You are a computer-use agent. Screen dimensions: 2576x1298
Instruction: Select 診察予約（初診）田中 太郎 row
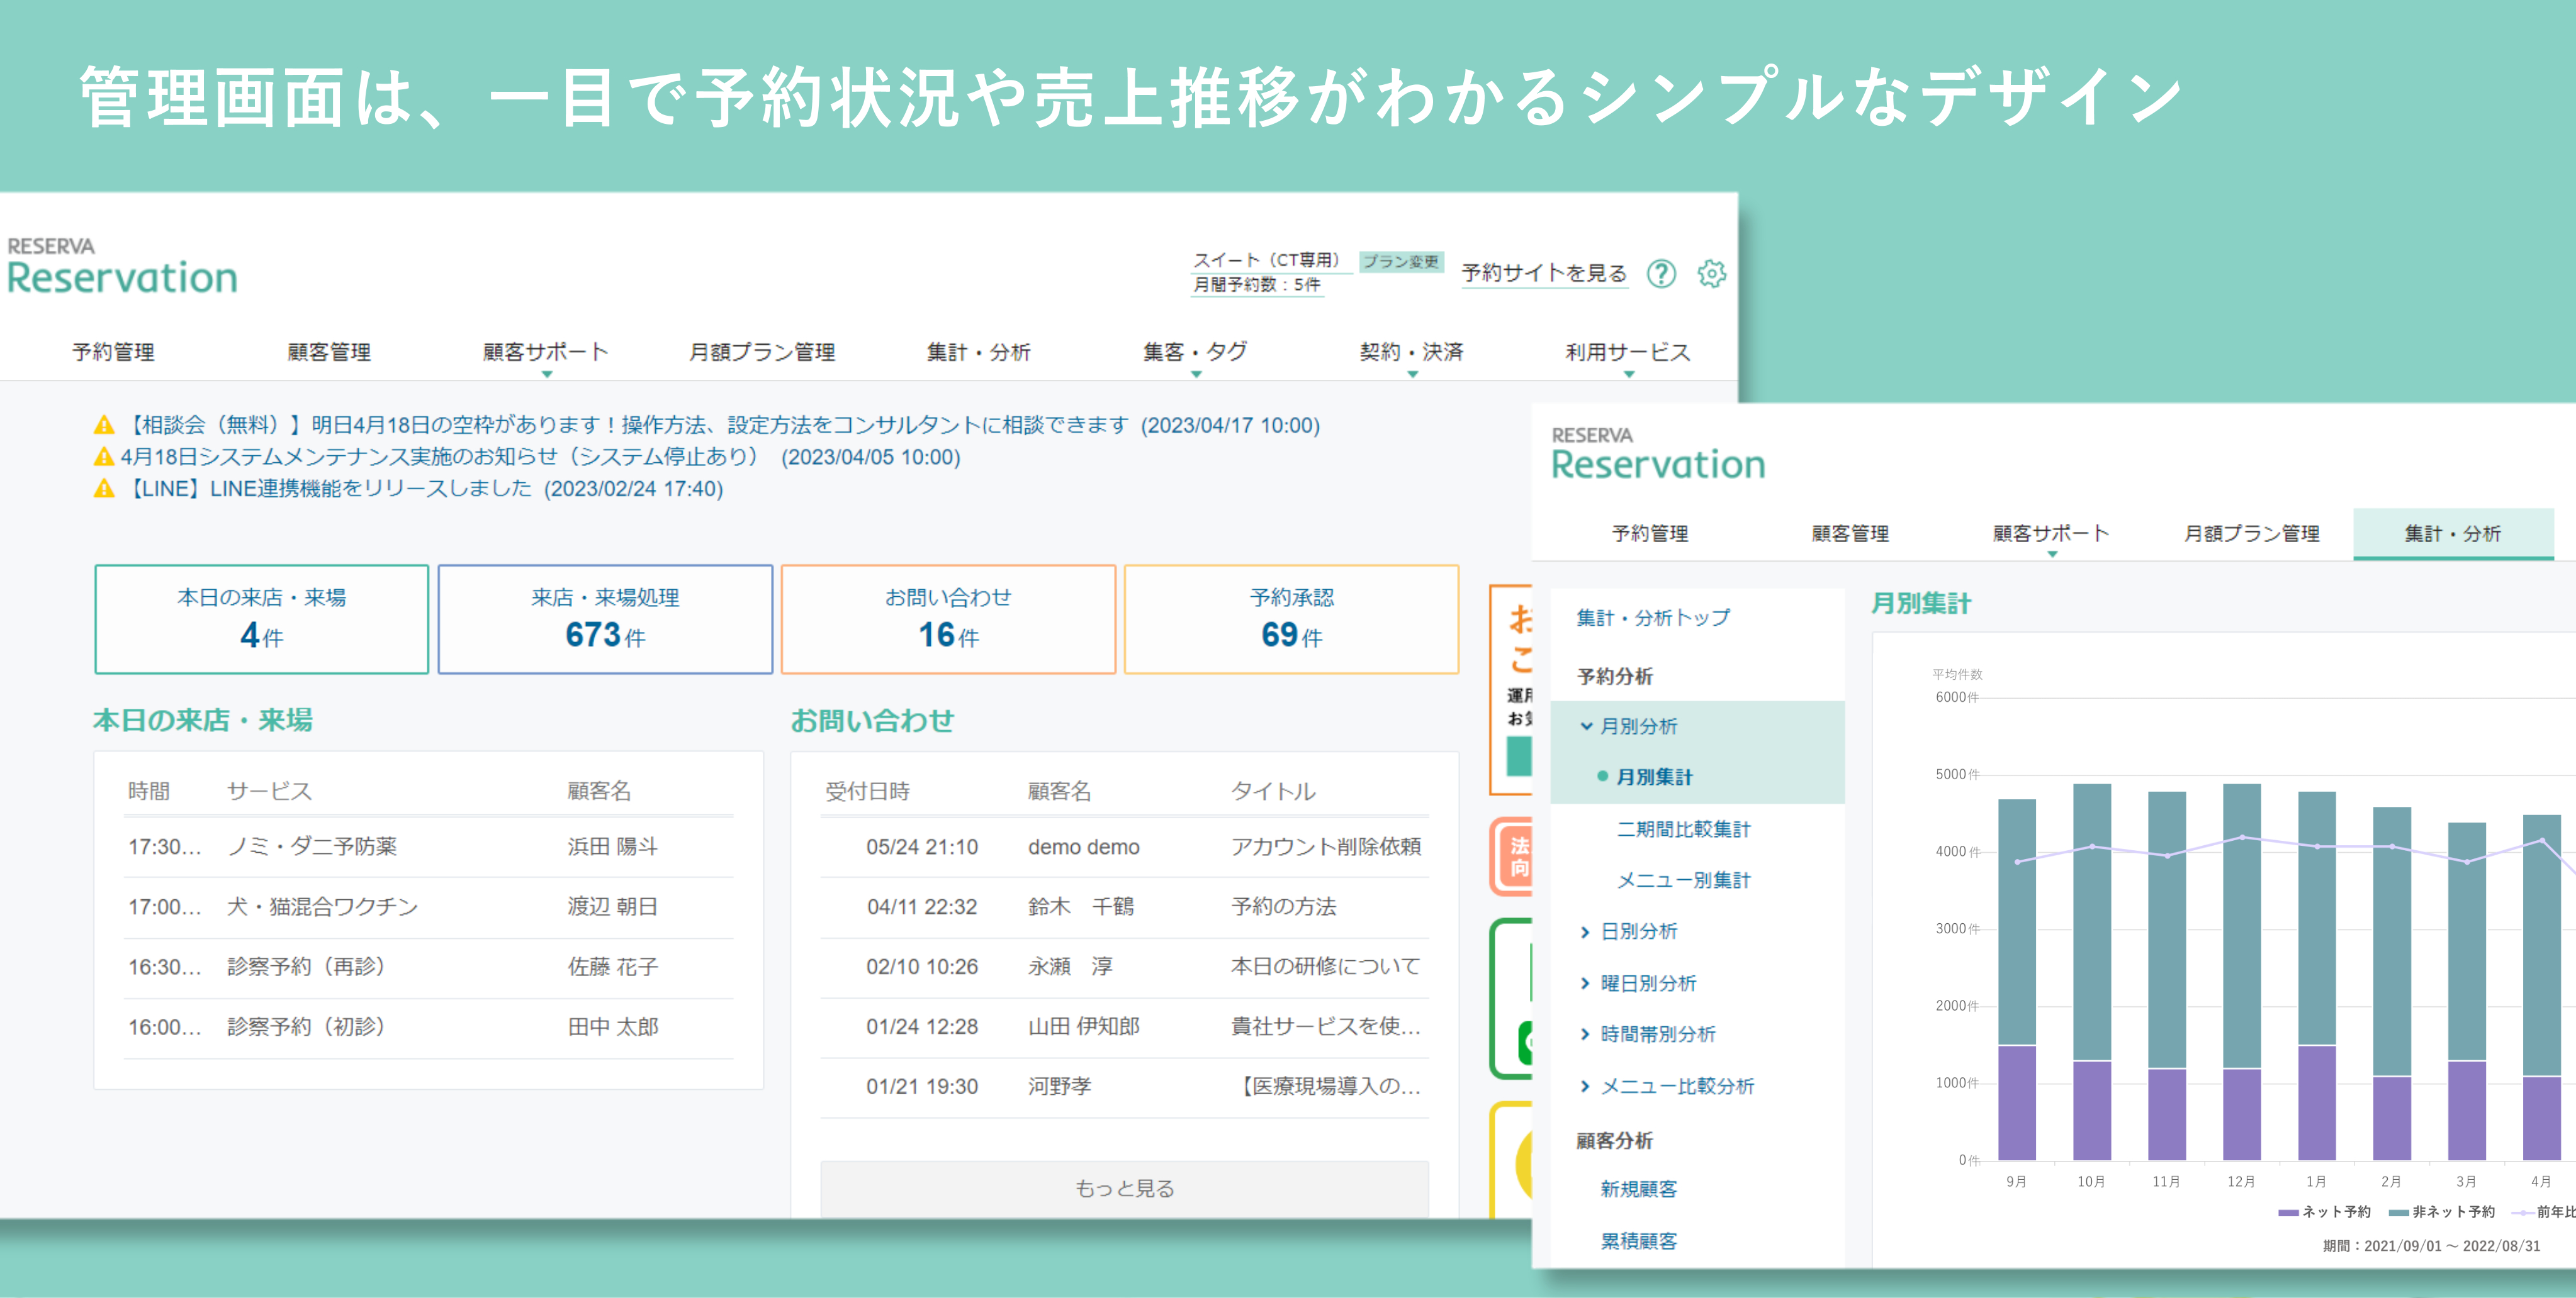pos(428,1027)
